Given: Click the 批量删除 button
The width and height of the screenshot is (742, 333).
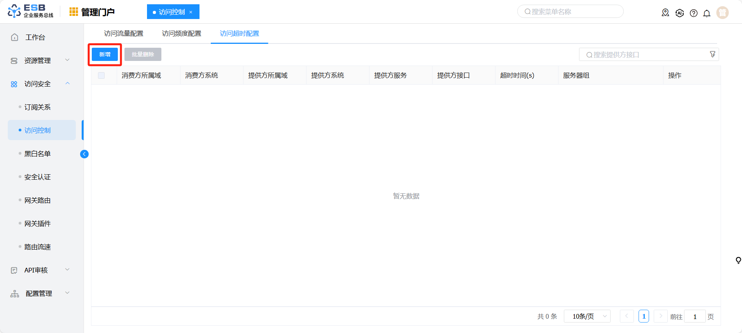Looking at the screenshot, I should (143, 54).
